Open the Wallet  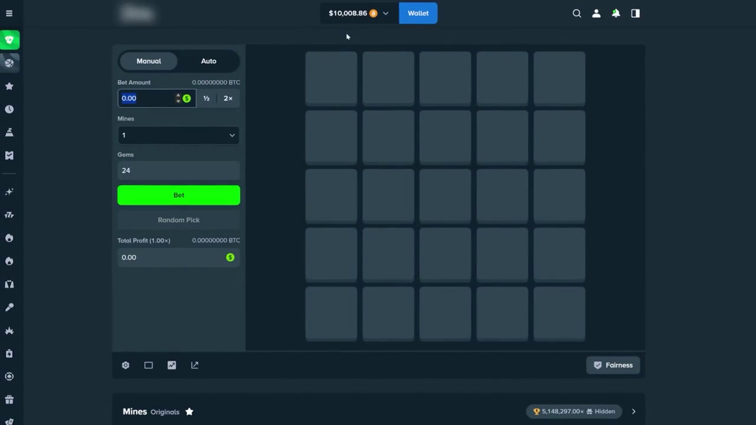pos(418,13)
